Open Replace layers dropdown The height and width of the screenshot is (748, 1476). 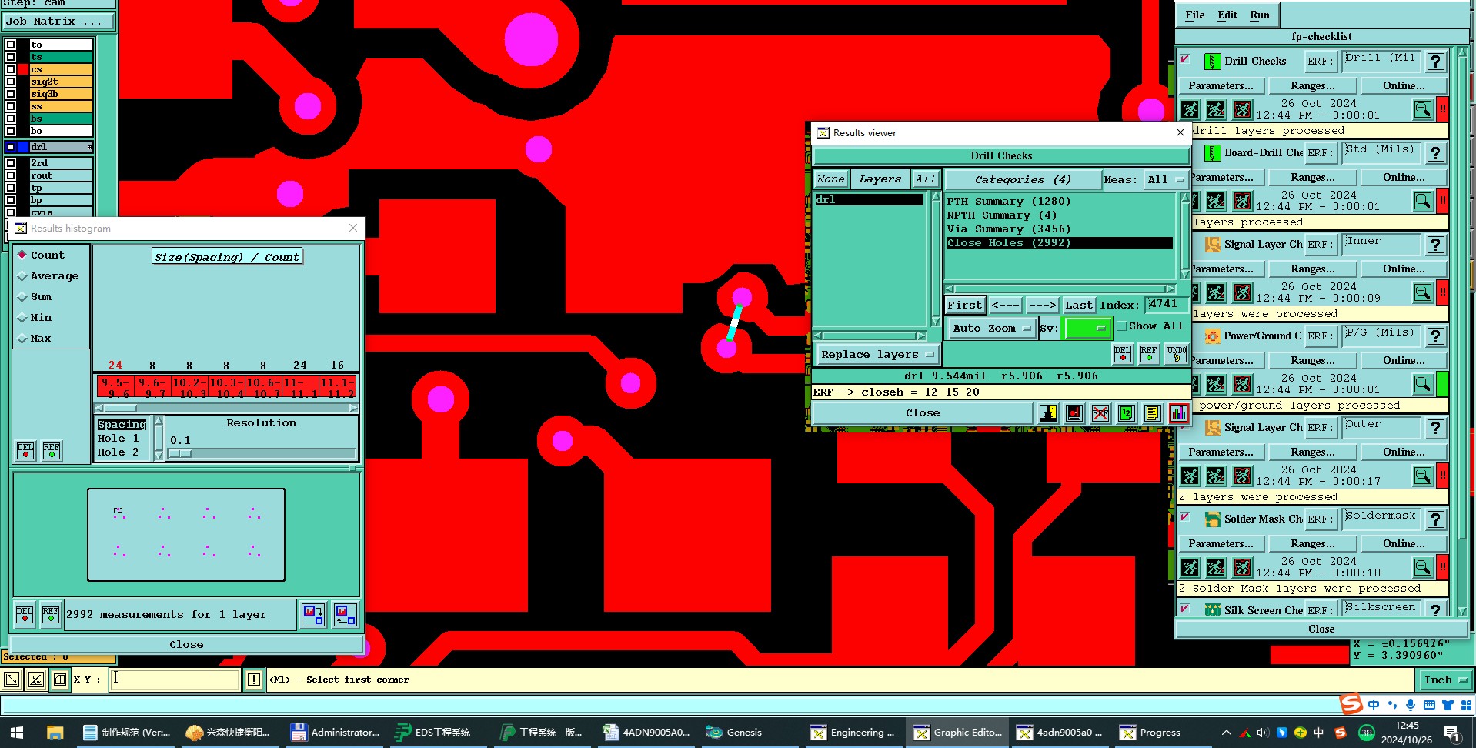(877, 355)
